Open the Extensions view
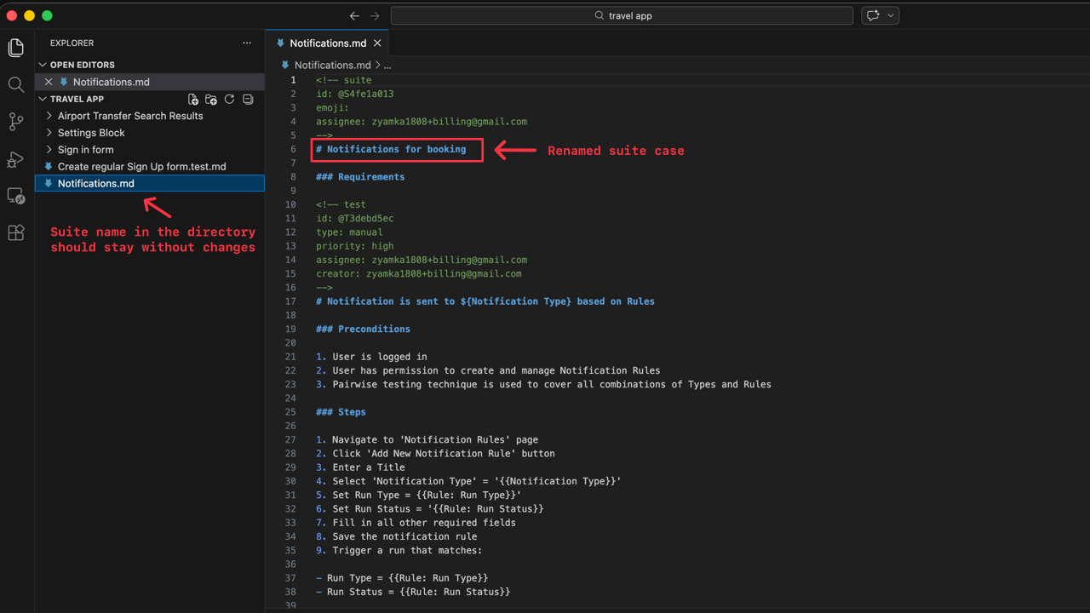1090x613 pixels. point(15,232)
